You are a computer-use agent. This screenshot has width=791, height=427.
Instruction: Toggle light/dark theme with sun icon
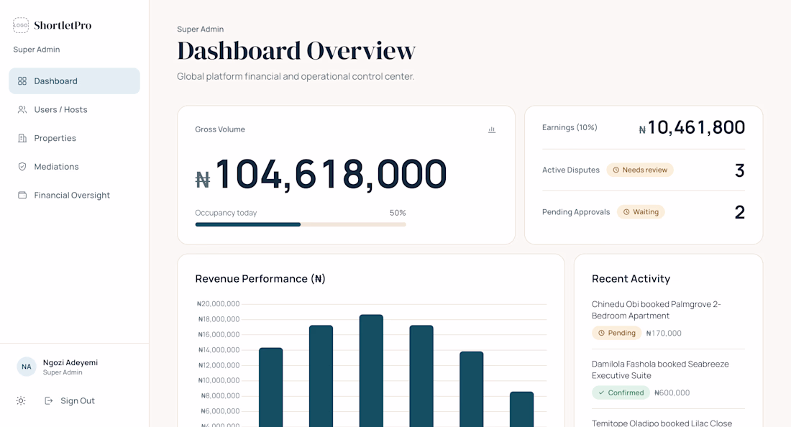pyautogui.click(x=21, y=401)
